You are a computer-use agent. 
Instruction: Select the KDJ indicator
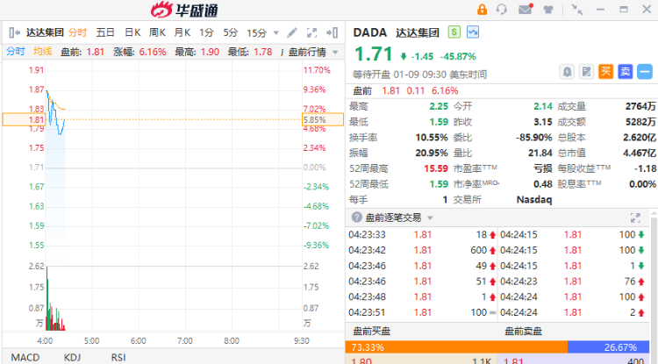[72, 357]
